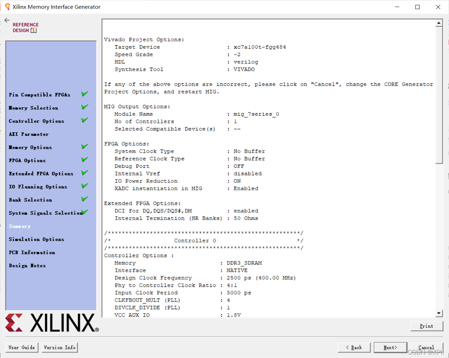The height and width of the screenshot is (358, 449).
Task: Click the XADC instantiation Enabled value
Action: pos(246,188)
